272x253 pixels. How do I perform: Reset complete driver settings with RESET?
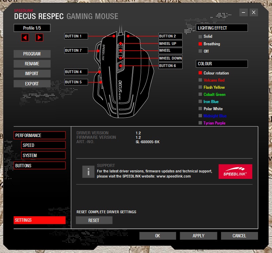94,220
